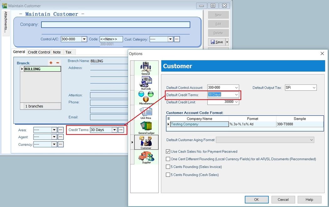Open the Default Credit Terms dropdown
Screen dimensions: 329x207
tap(237, 95)
